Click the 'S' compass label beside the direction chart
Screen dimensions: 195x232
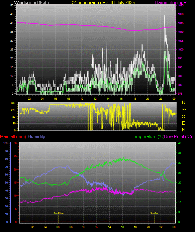pos(183,116)
